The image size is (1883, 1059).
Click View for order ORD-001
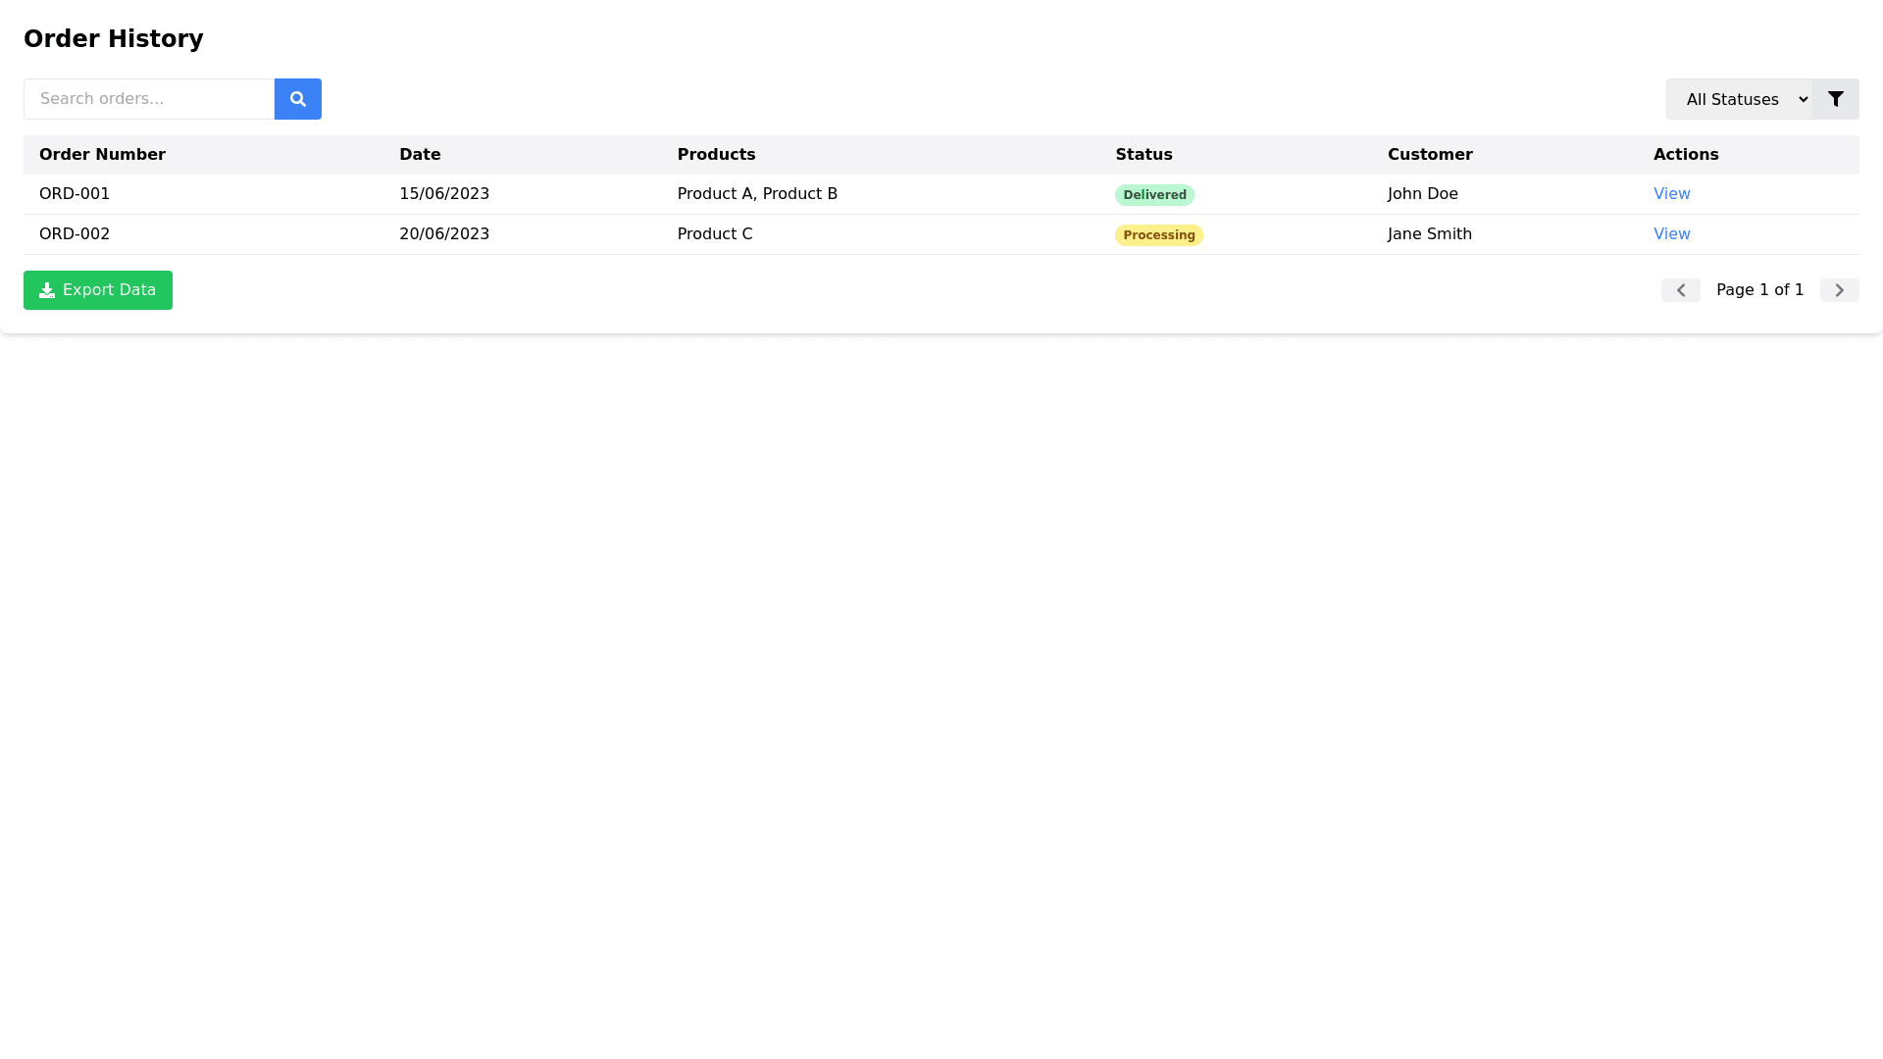(x=1671, y=193)
